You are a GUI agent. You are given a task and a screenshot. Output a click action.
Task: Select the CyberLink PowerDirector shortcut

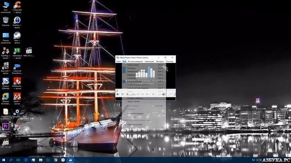tap(17, 69)
